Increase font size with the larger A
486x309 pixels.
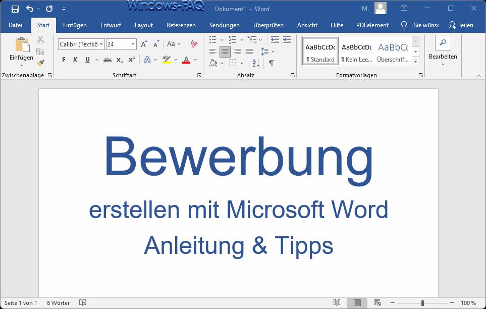click(144, 44)
